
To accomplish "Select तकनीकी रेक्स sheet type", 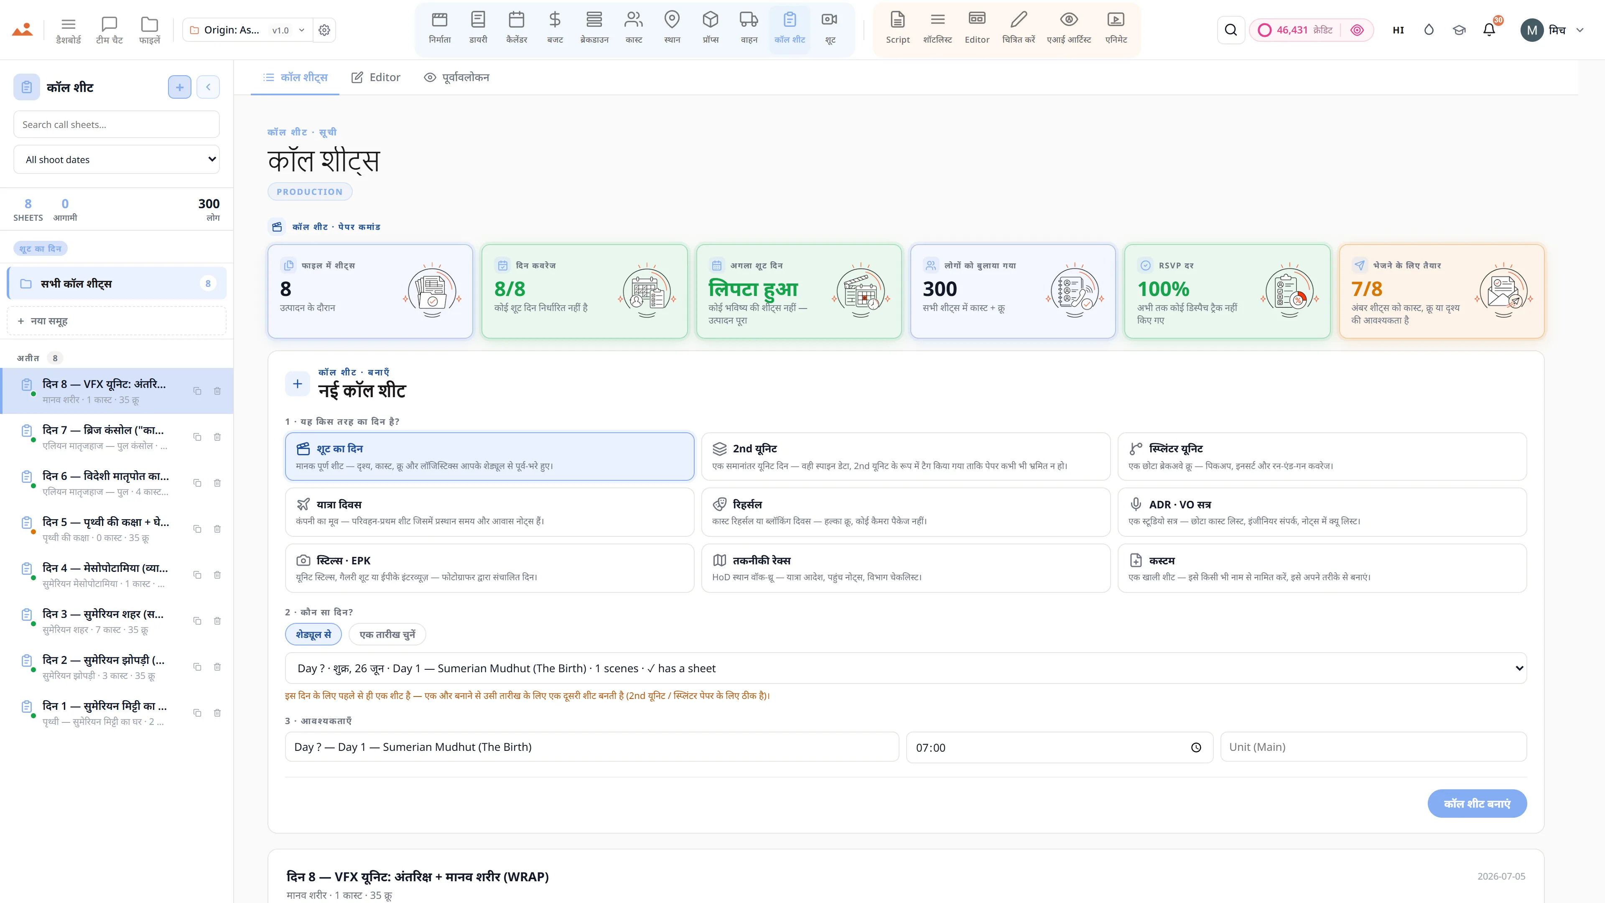I will (x=905, y=569).
